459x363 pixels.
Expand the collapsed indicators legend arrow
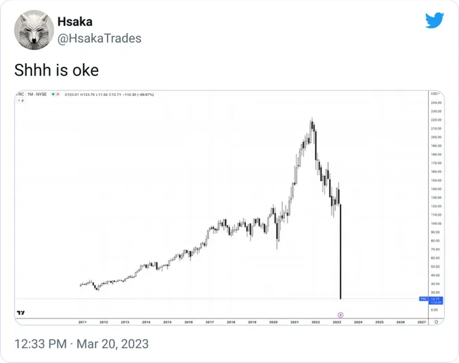20,100
